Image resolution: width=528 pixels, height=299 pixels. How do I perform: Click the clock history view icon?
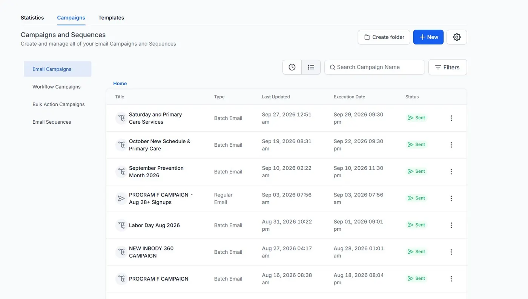click(x=292, y=67)
